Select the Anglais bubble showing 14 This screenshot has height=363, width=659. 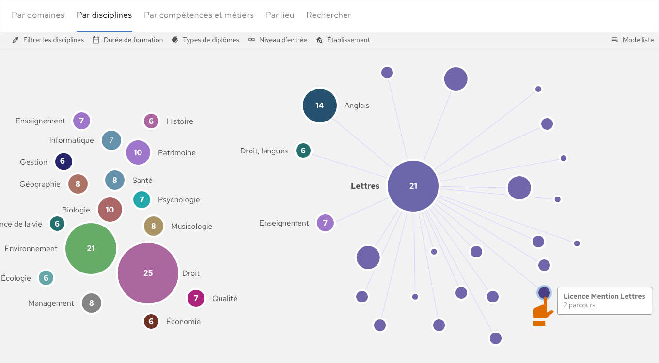click(x=320, y=106)
